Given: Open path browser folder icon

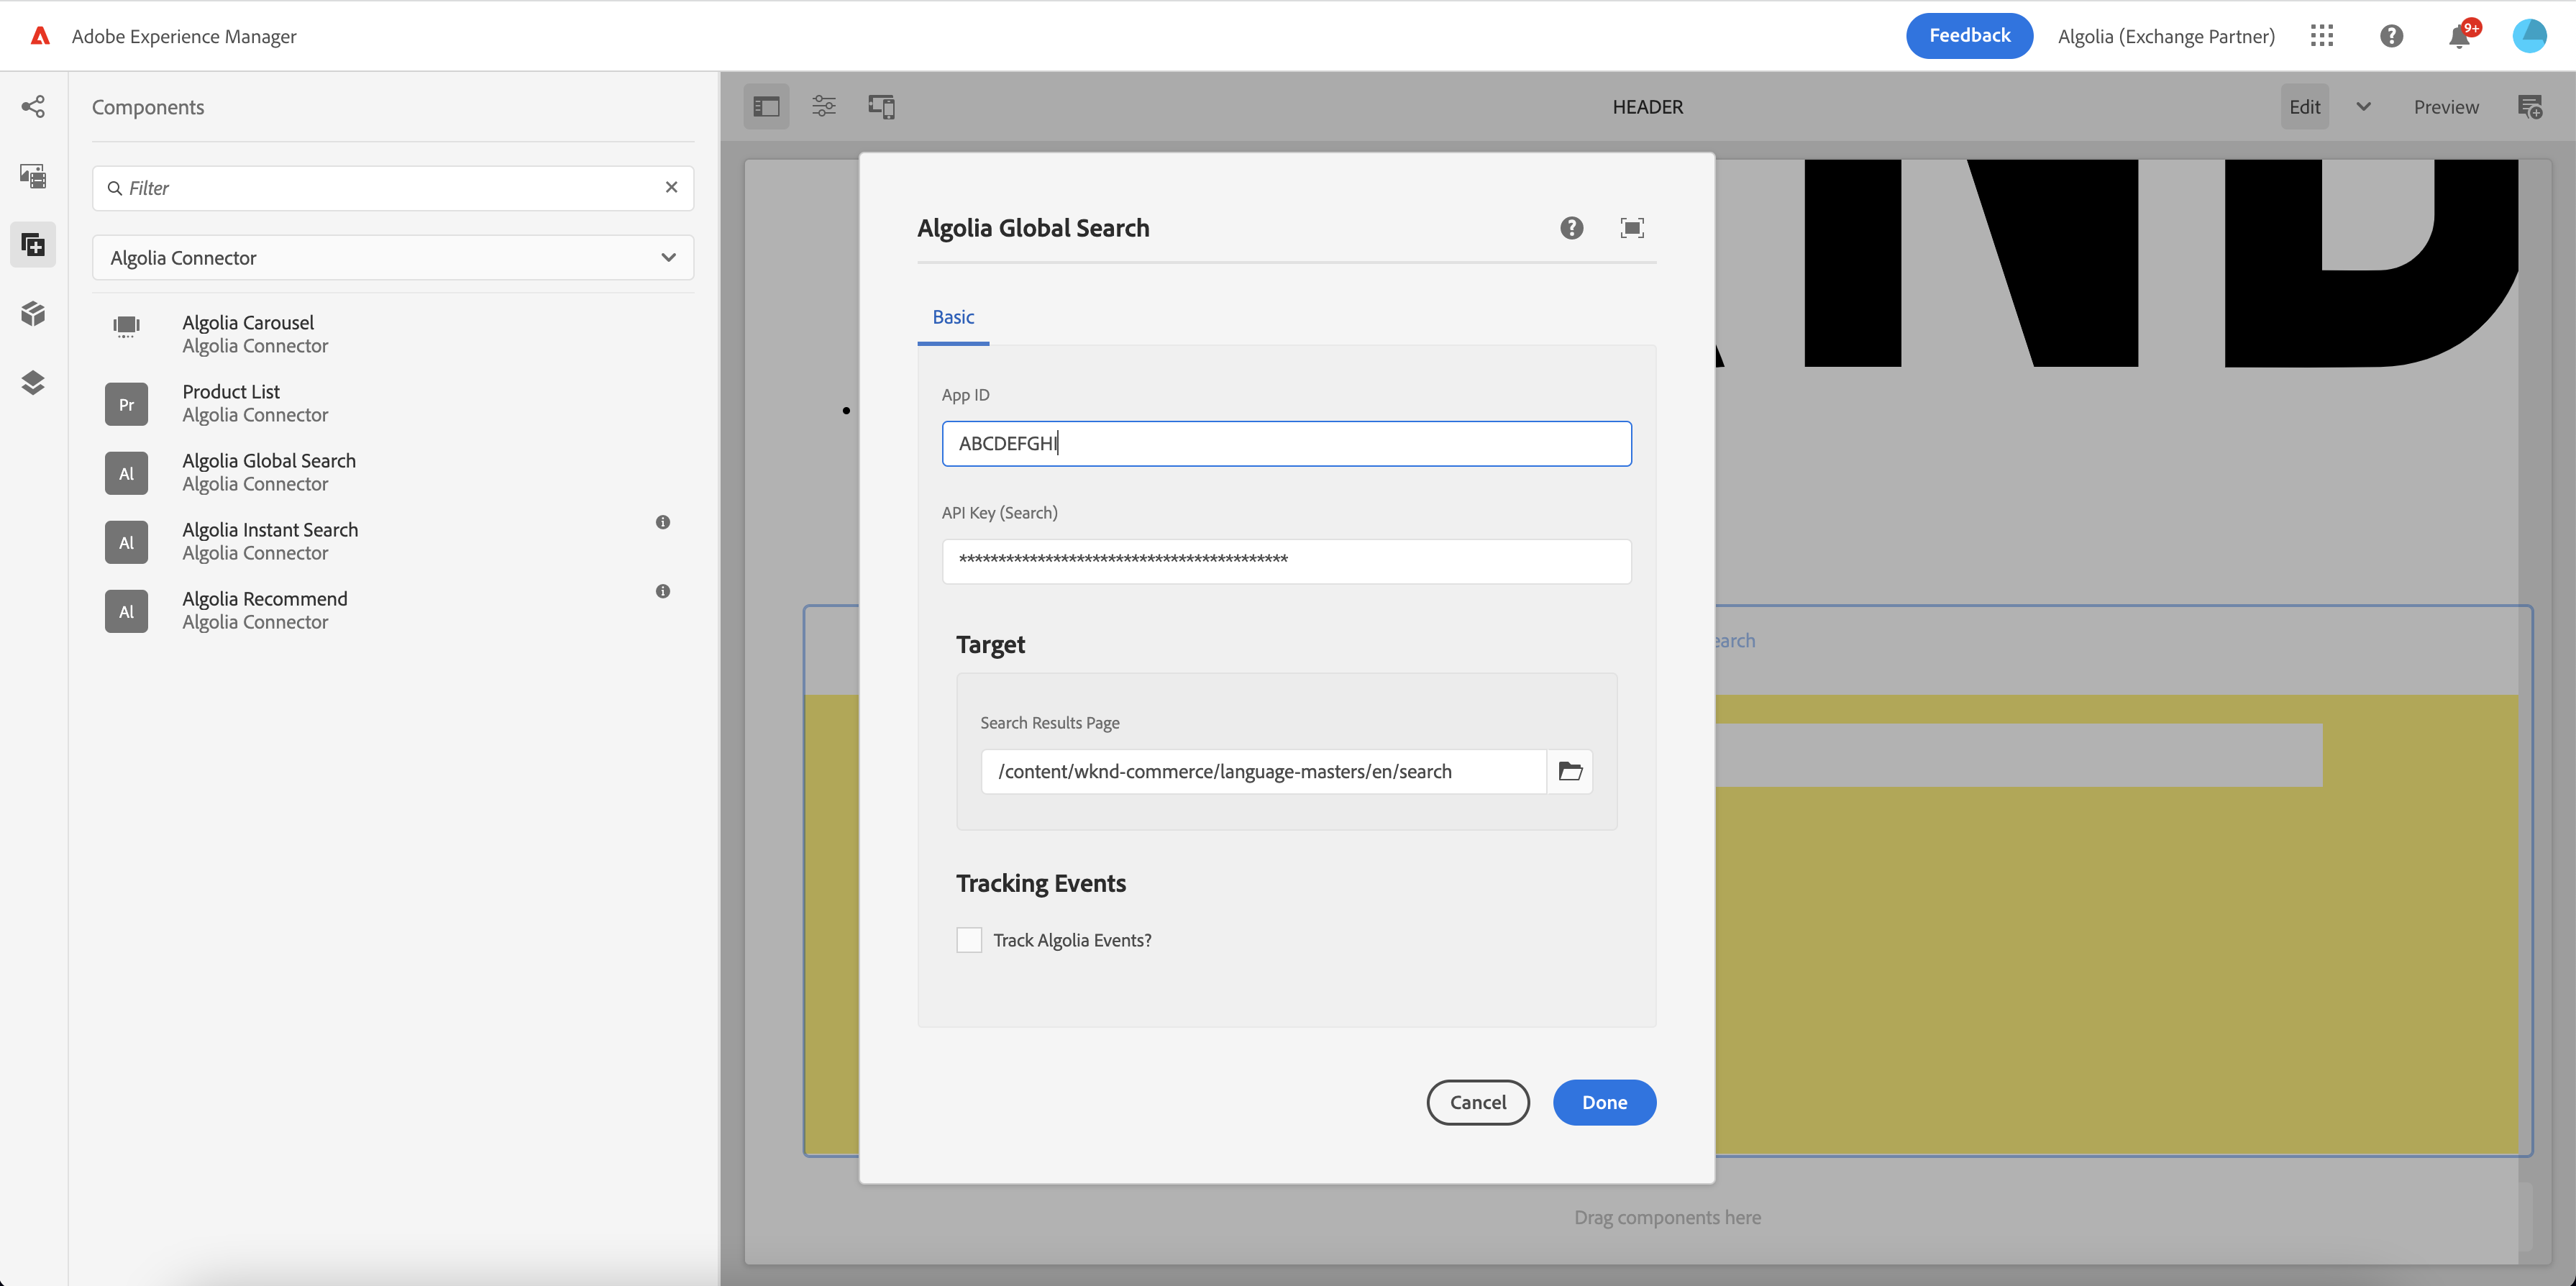Looking at the screenshot, I should coord(1570,771).
